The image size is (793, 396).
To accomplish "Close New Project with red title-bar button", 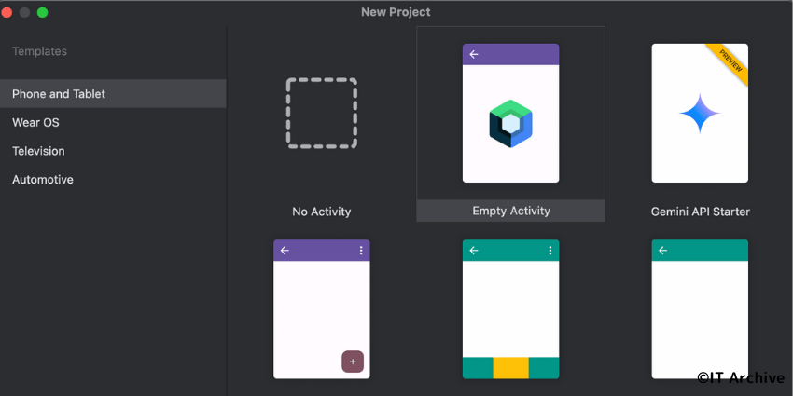I will 6,13.
